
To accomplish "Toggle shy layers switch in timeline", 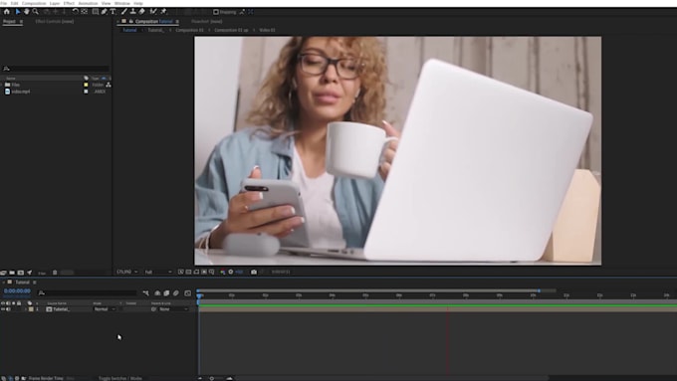I will tap(157, 293).
